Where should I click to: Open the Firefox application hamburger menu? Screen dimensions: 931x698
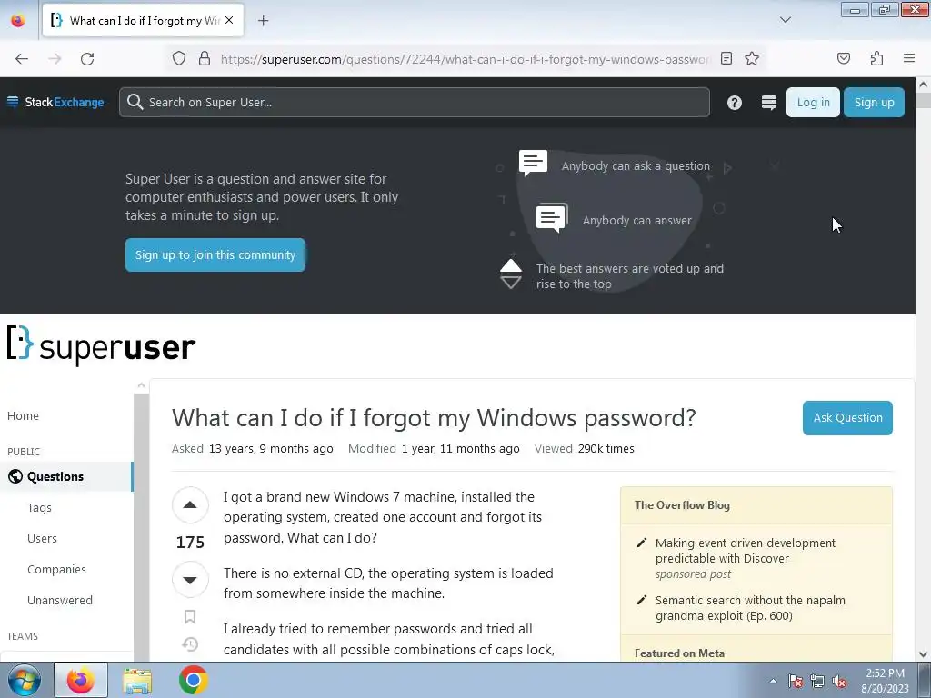[908, 58]
